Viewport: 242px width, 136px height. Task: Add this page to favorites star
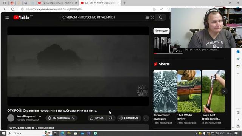(168, 9)
